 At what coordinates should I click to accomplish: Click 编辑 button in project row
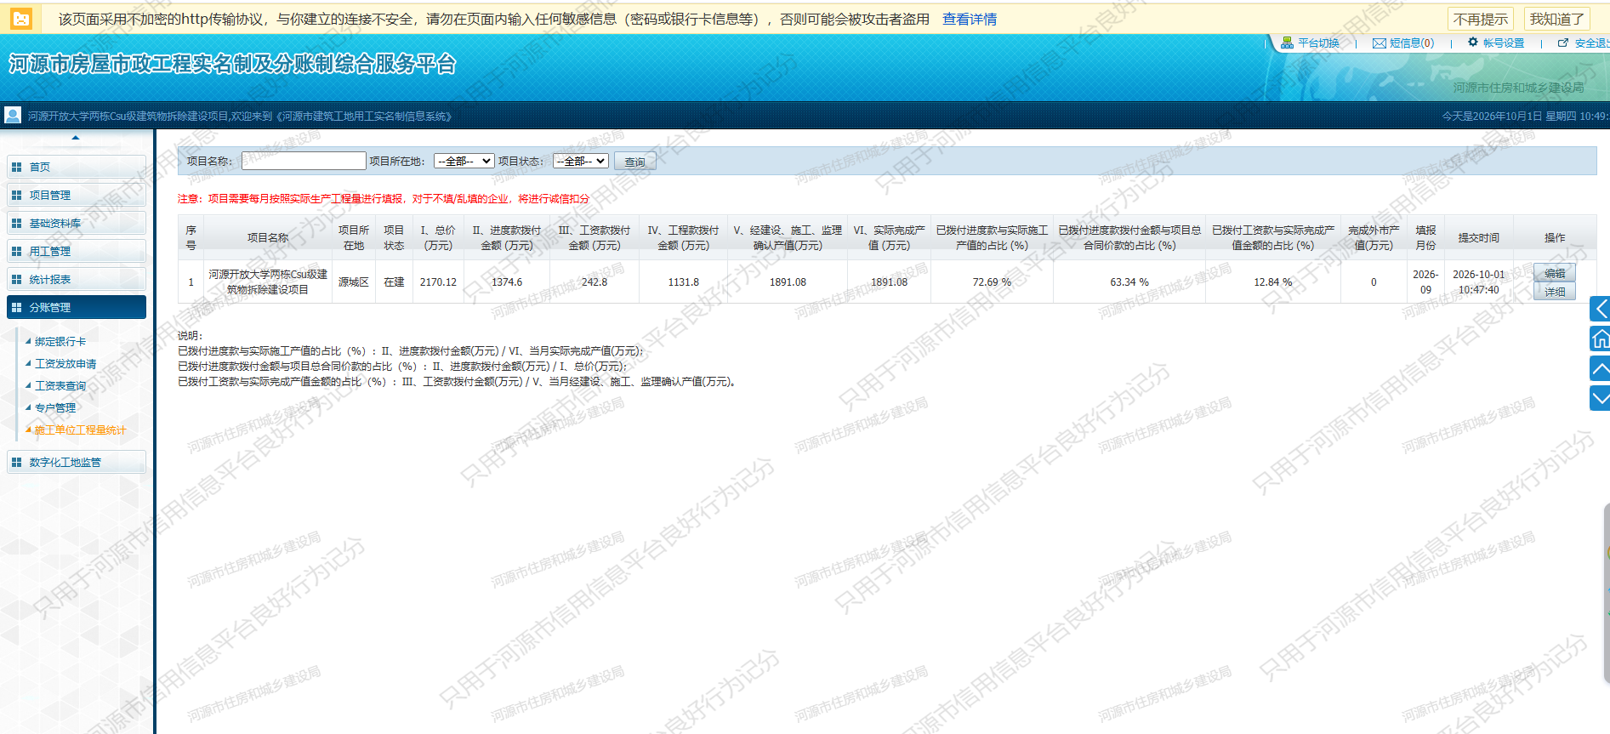click(x=1555, y=273)
